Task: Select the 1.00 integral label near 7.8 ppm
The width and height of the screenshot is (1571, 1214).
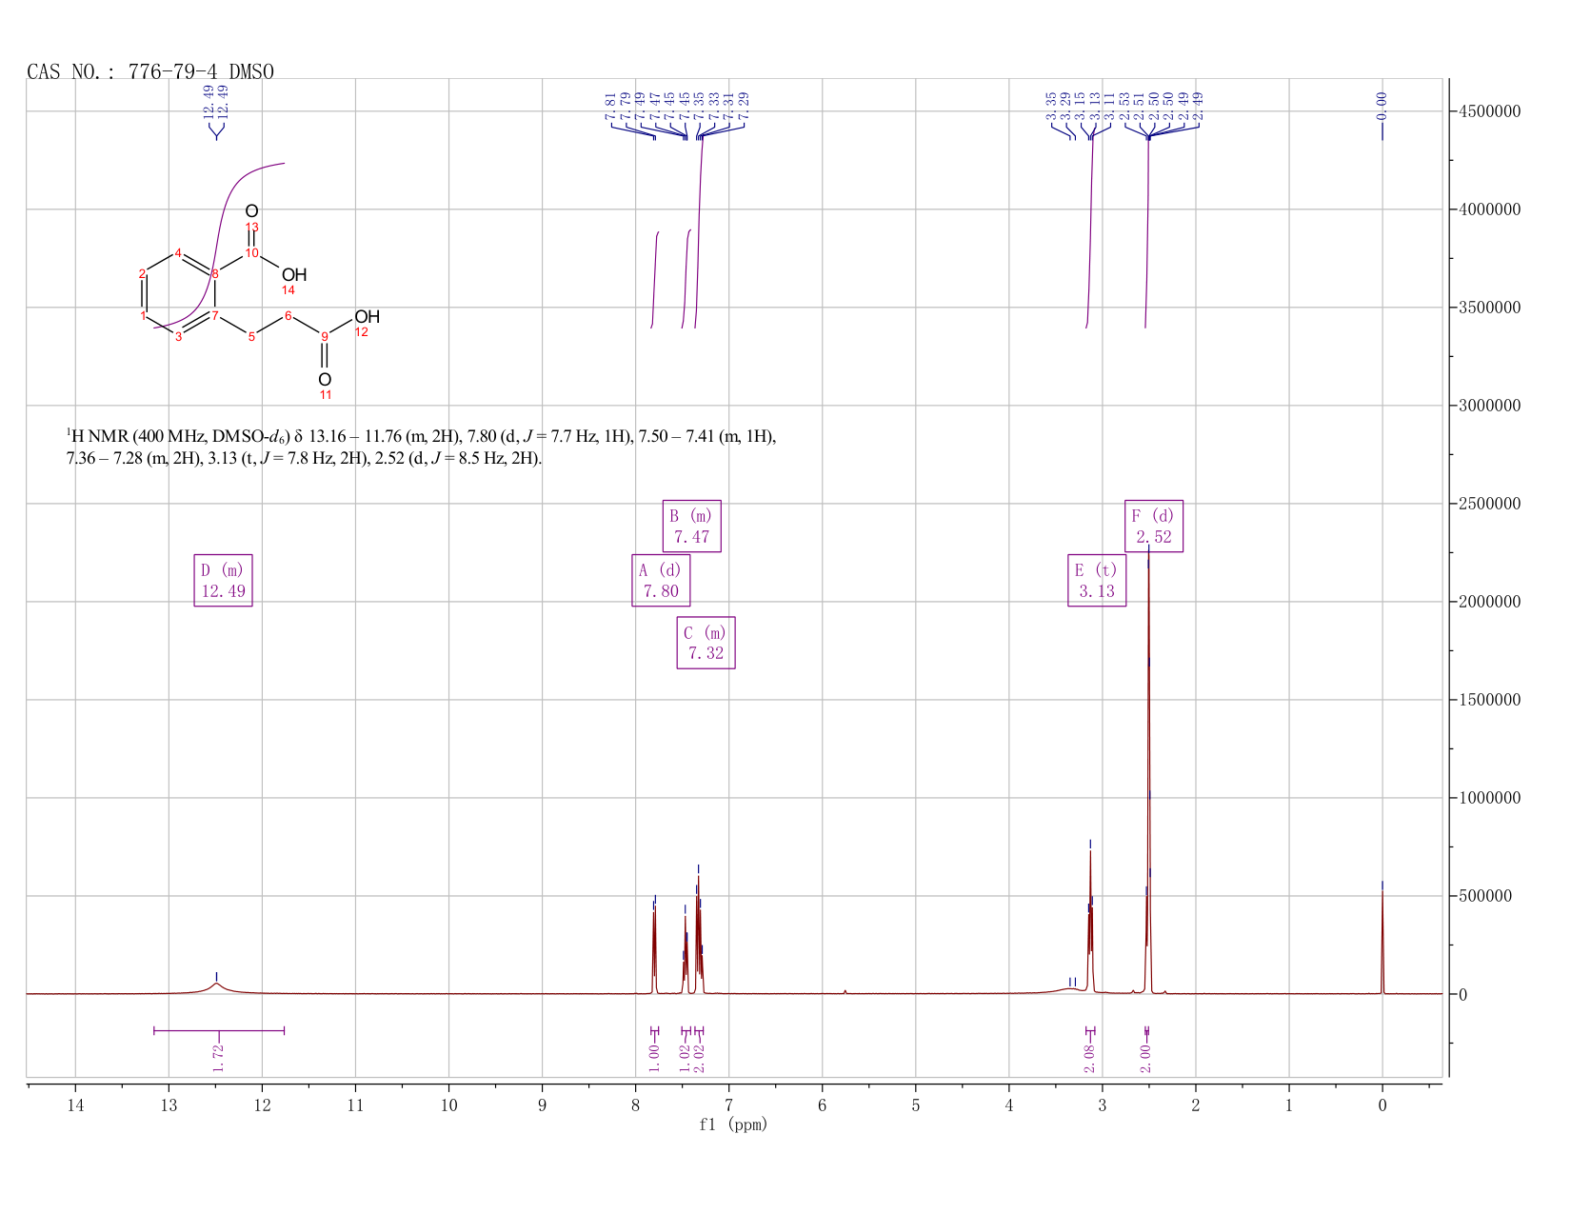Action: tap(654, 1058)
